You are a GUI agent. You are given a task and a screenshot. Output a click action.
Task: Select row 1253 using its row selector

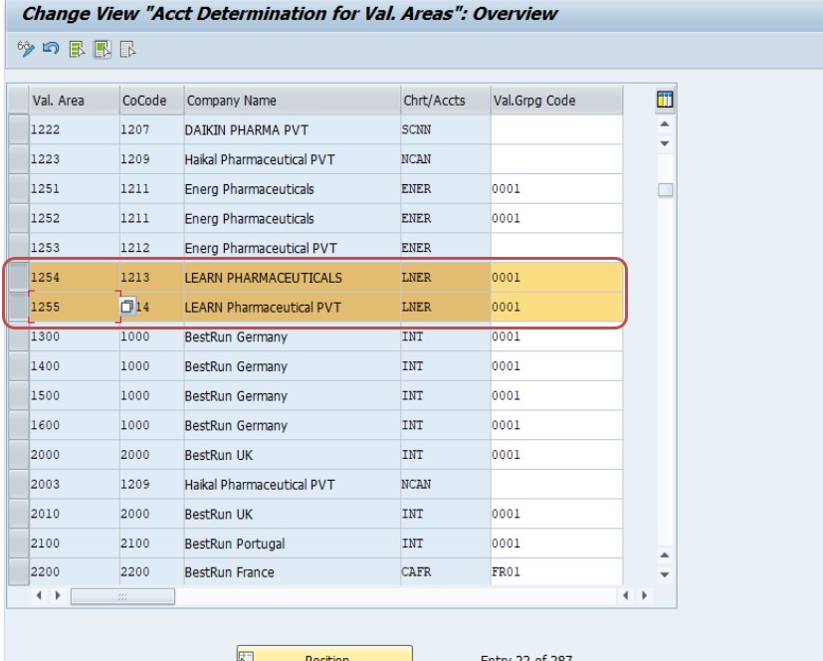coord(18,247)
